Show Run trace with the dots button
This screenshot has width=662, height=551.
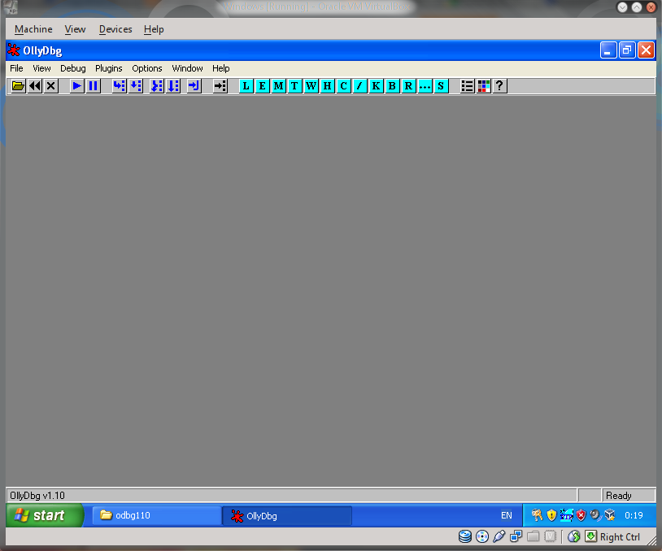(425, 86)
